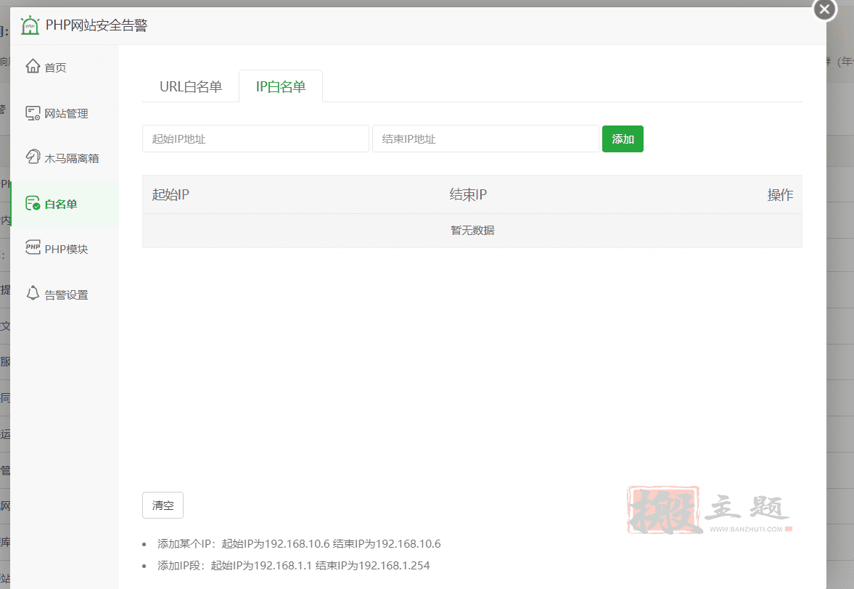Click the home icon beside 首页
Viewport: 854px width, 589px height.
33,66
